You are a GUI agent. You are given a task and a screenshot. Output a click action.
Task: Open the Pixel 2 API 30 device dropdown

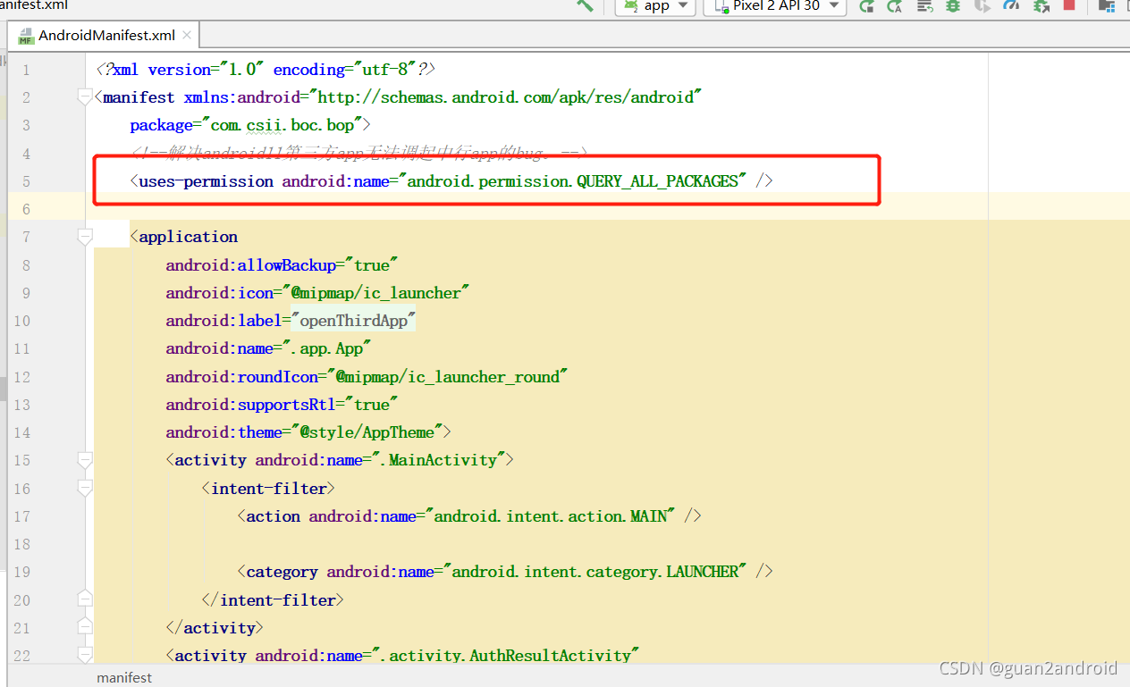click(x=775, y=6)
